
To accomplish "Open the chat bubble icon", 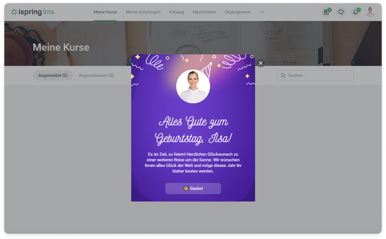I will pos(341,12).
